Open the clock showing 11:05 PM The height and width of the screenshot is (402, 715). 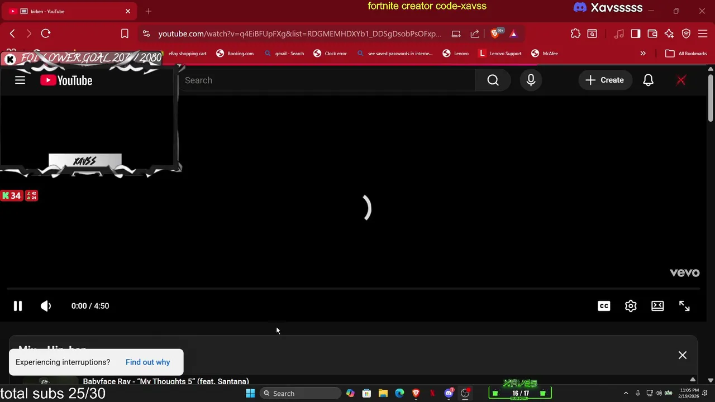688,393
